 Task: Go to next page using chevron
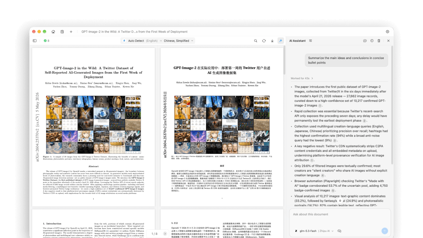click(x=165, y=234)
